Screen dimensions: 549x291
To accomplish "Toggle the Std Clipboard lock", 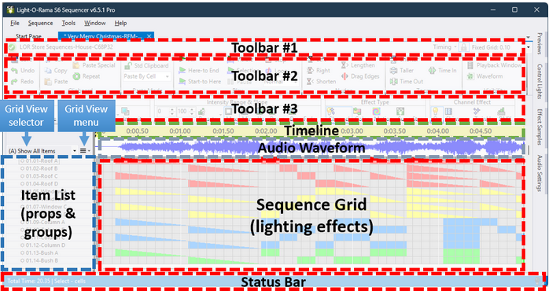I will point(146,65).
